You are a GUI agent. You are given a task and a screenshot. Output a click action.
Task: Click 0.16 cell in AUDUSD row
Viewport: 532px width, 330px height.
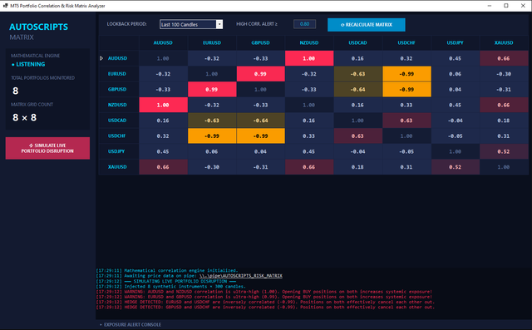(x=357, y=58)
